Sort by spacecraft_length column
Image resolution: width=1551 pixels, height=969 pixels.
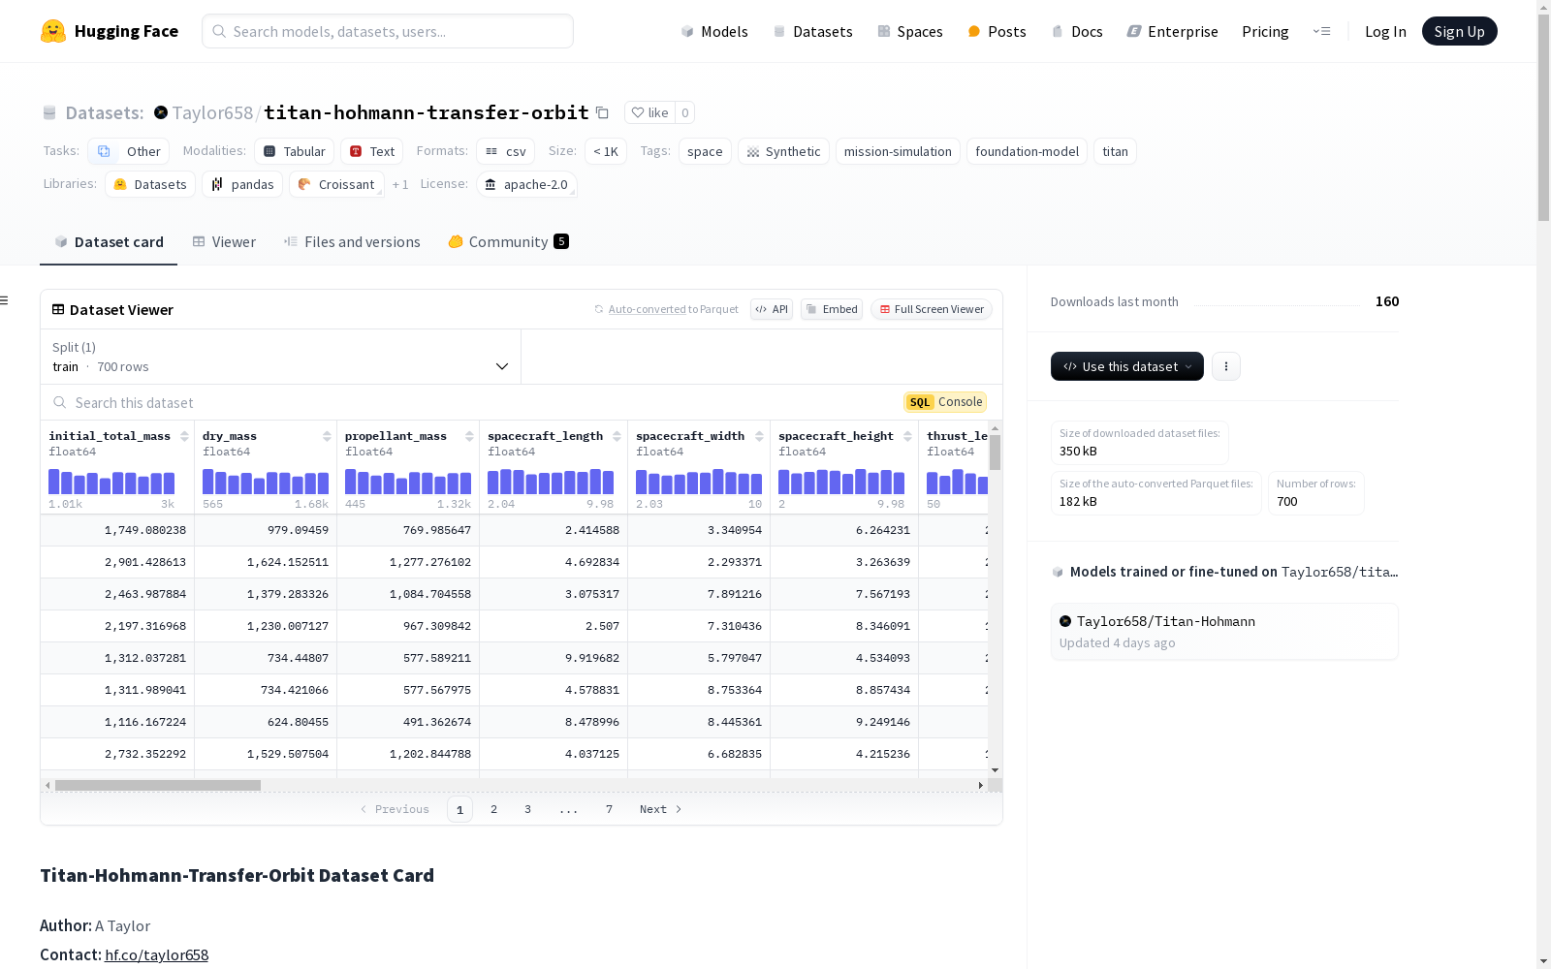(x=617, y=436)
